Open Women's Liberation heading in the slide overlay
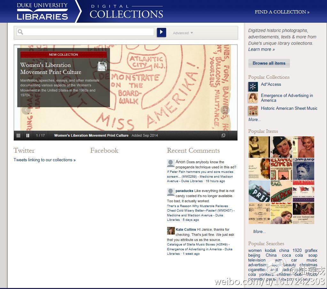 tap(51, 68)
